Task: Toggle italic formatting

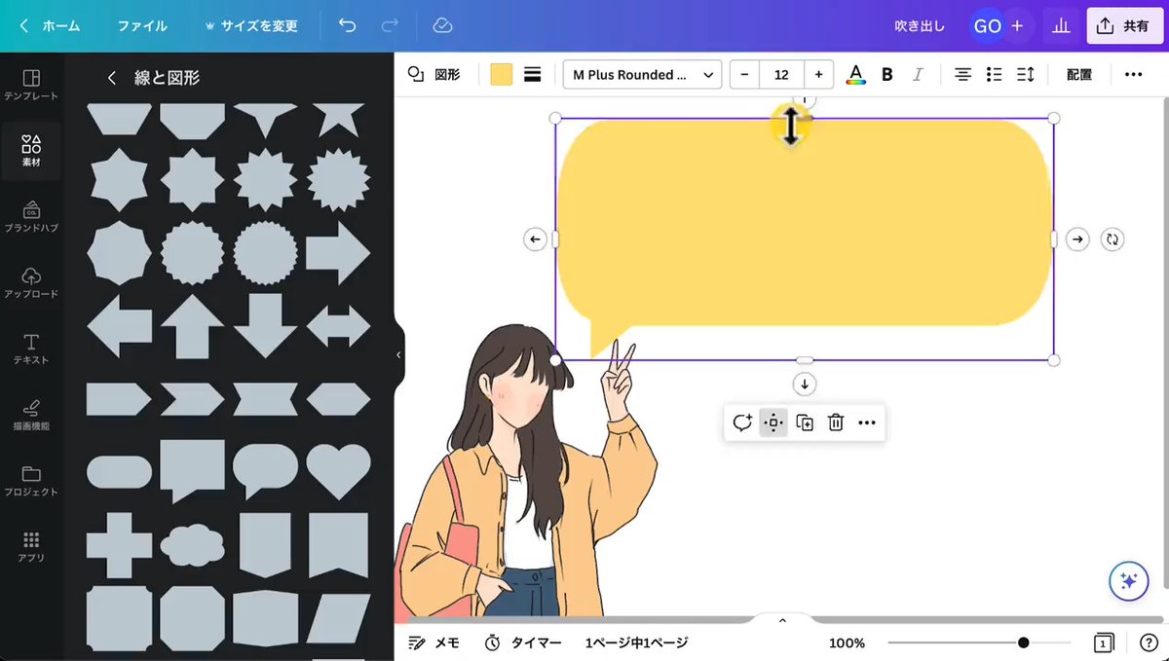Action: 917,75
